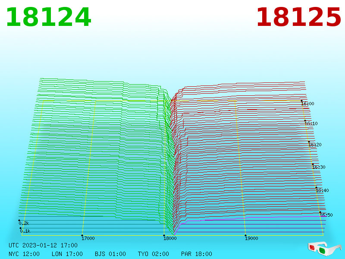Select the 16:50 time axis marker

click(x=326, y=215)
